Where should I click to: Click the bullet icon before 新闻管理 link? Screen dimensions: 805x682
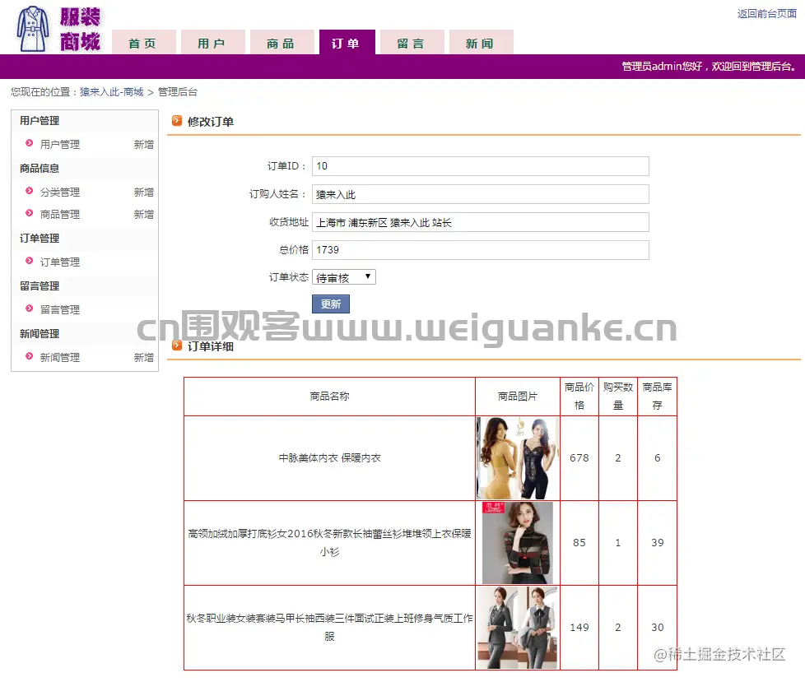pos(30,356)
